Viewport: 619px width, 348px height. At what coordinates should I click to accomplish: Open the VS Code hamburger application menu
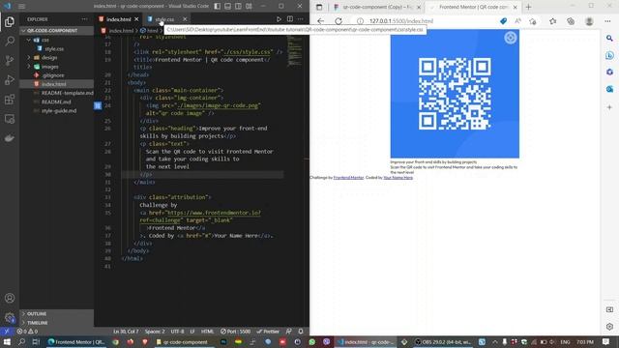tap(21, 7)
